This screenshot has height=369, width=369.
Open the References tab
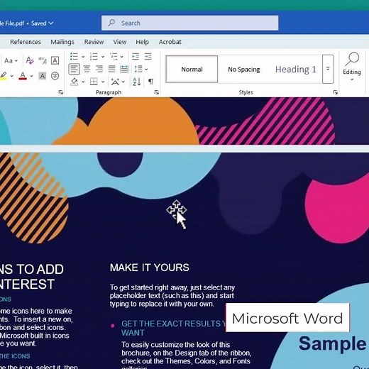[x=26, y=42]
